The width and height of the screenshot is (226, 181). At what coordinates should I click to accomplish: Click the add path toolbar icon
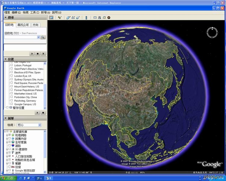point(73,18)
